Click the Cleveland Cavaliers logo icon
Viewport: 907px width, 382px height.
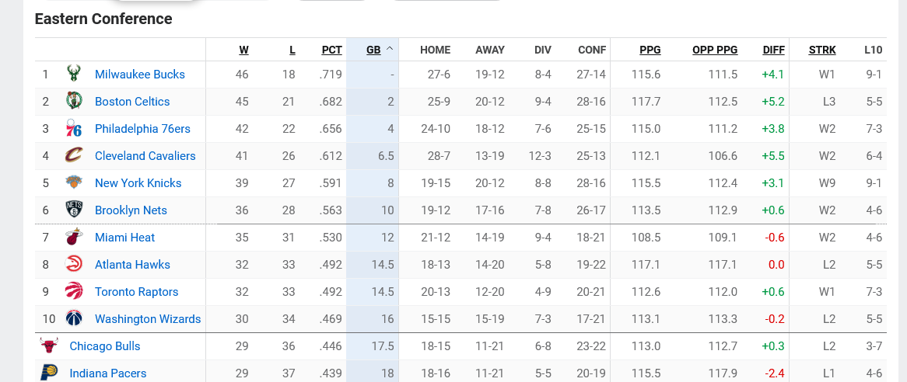74,156
